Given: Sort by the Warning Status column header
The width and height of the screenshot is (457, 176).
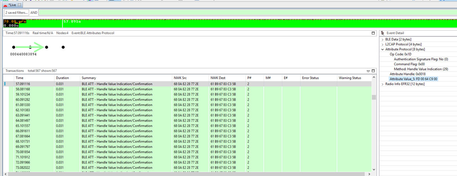Looking at the screenshot, I should [353, 78].
